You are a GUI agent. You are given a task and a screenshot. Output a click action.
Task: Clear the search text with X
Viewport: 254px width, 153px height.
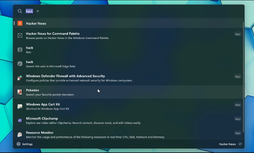tap(38, 11)
